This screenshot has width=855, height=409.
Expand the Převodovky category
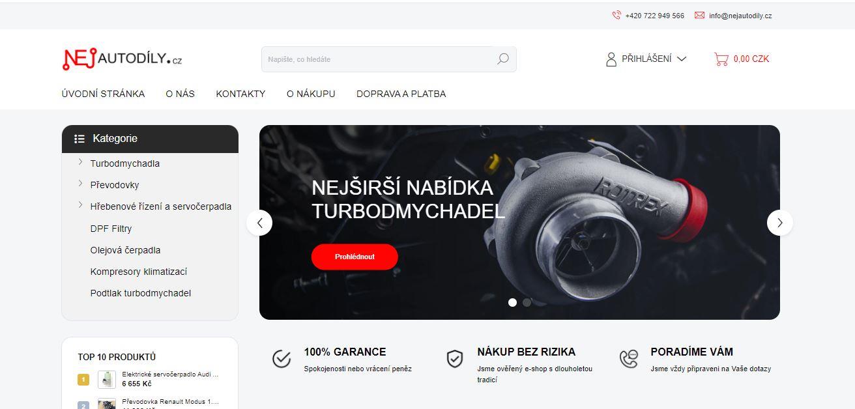[80, 184]
